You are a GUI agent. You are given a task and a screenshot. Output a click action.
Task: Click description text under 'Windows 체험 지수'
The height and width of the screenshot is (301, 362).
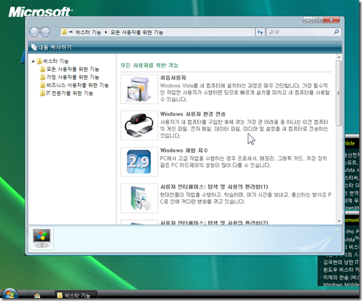[243, 162]
